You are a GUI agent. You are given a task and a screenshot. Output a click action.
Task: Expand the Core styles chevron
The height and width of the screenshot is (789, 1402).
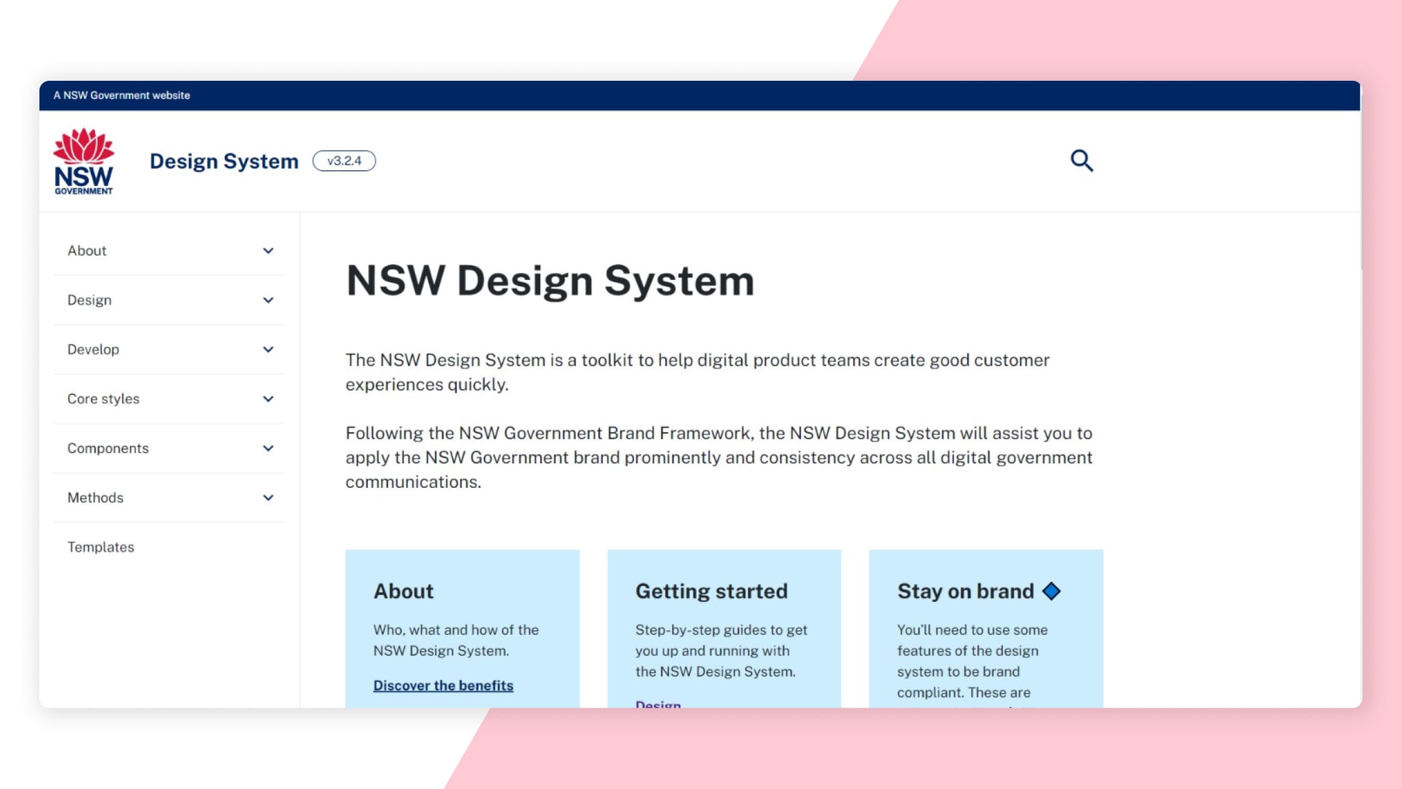(268, 399)
